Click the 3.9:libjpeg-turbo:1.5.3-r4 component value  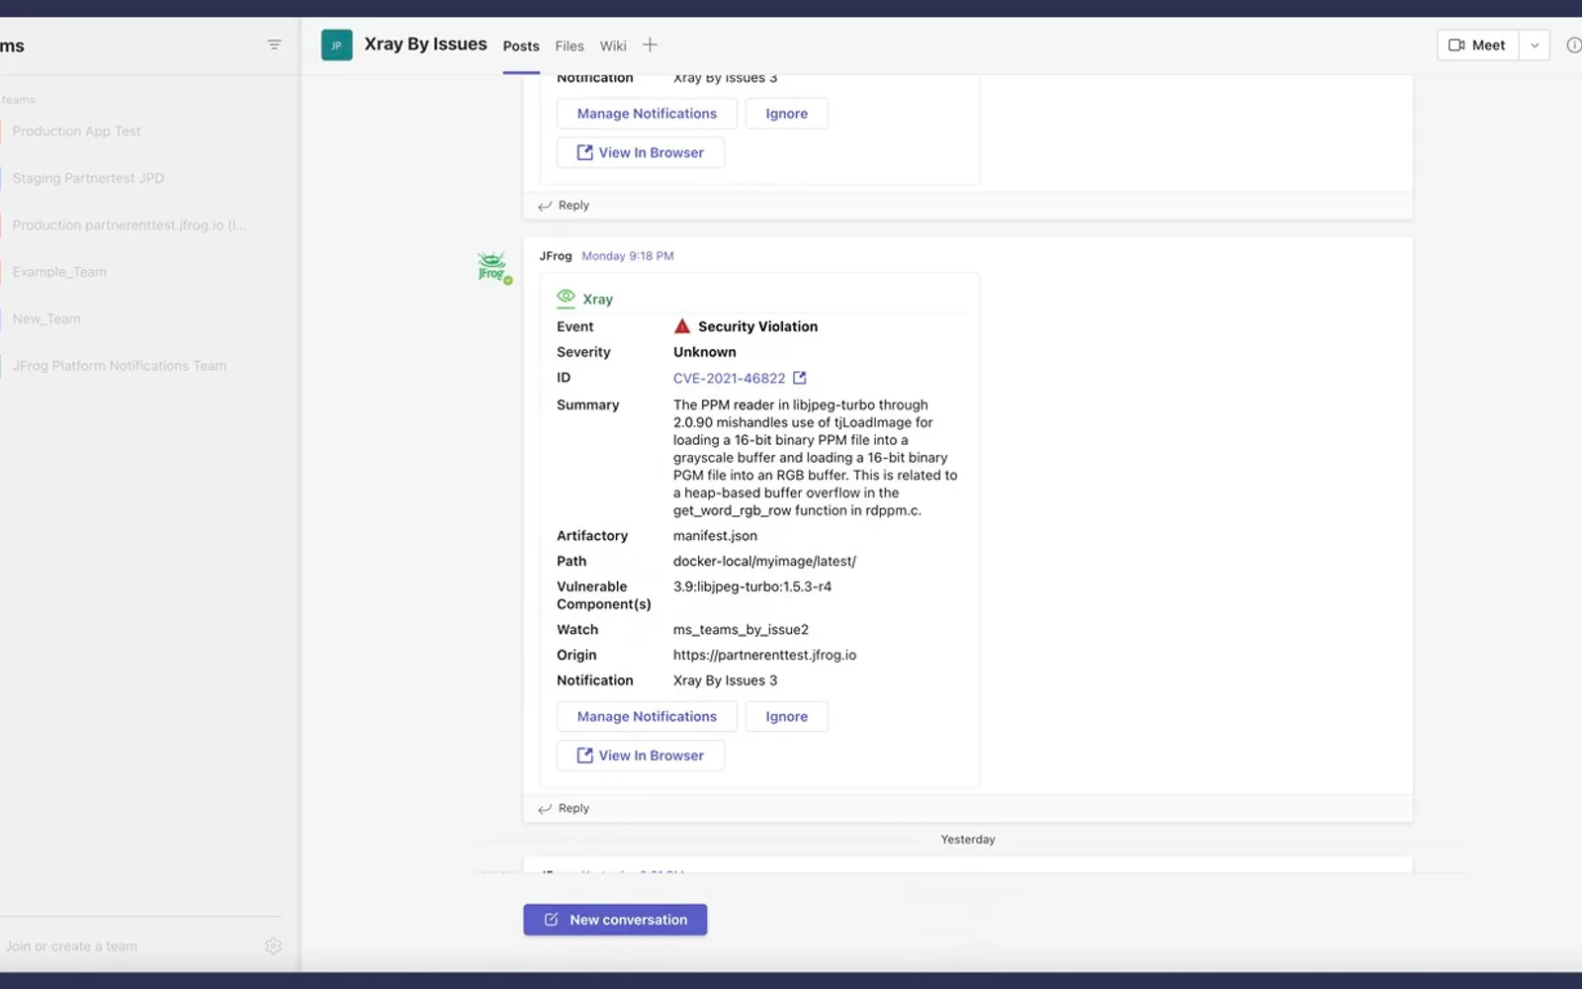tap(751, 586)
